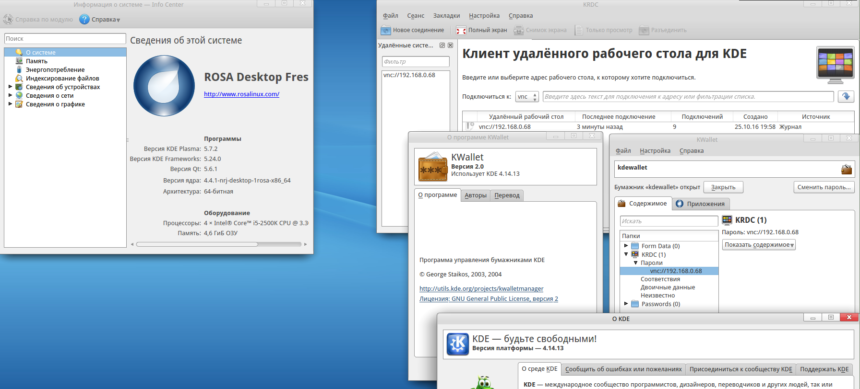Collapse the KRDC folder in KWallet tree
This screenshot has height=389, width=860.
point(626,254)
